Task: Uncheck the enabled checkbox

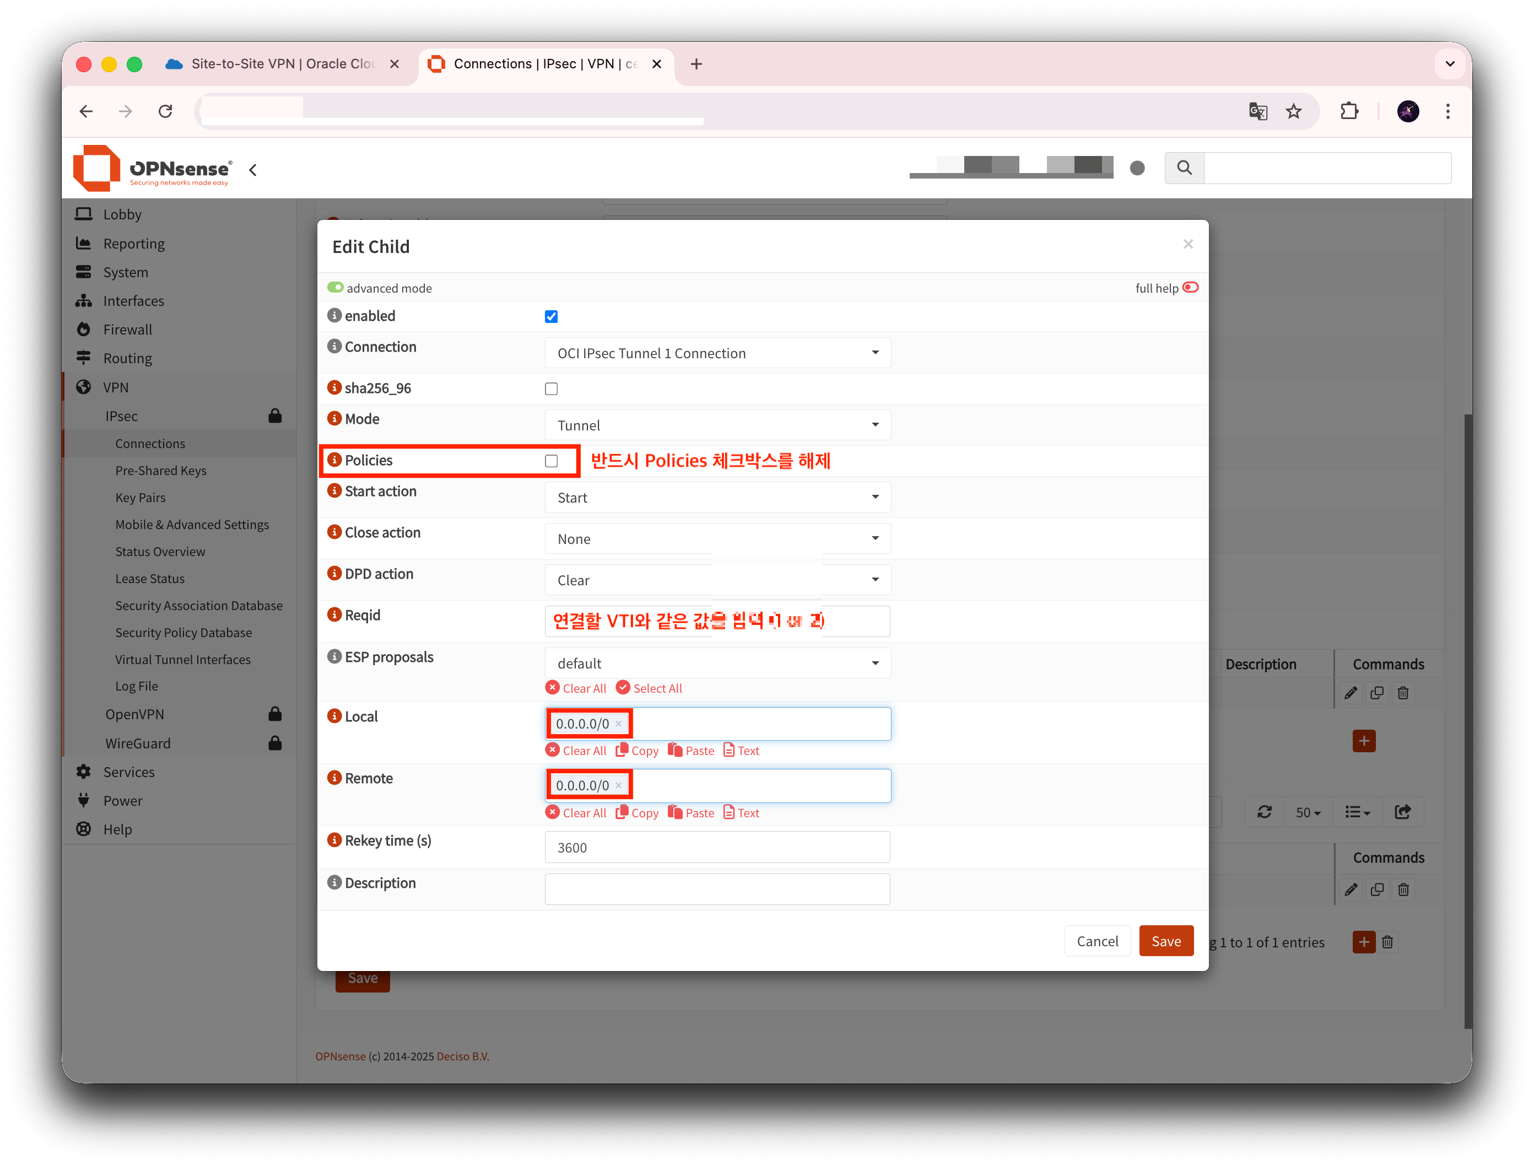Action: [x=552, y=317]
